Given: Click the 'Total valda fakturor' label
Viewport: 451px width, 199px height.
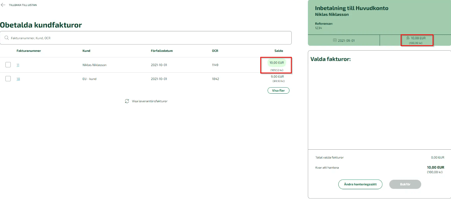Looking at the screenshot, I should pyautogui.click(x=329, y=158).
